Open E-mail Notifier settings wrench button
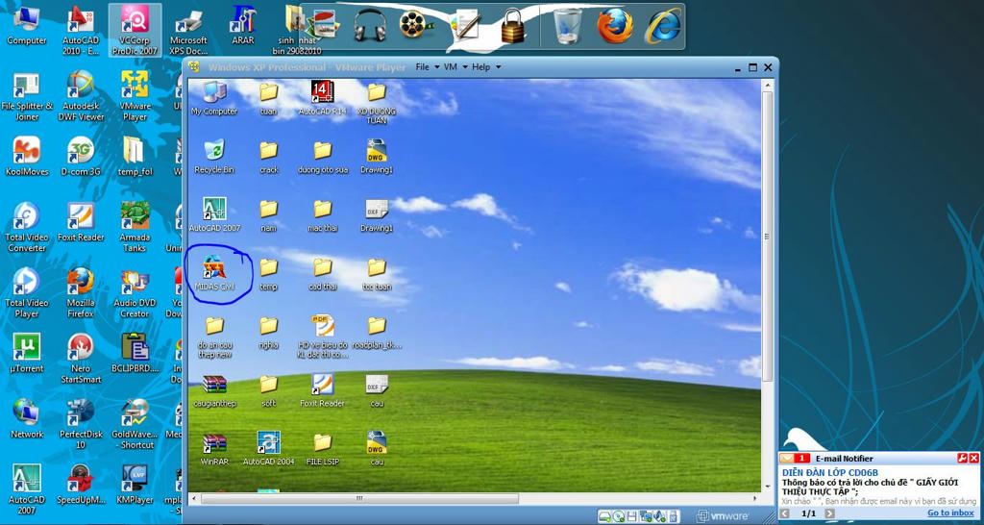The height and width of the screenshot is (525, 984). tap(961, 459)
